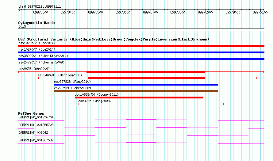The width and height of the screenshot is (273, 161).
Task: Click the esv3265 (Wang2008) label
Action: pyautogui.click(x=95, y=101)
